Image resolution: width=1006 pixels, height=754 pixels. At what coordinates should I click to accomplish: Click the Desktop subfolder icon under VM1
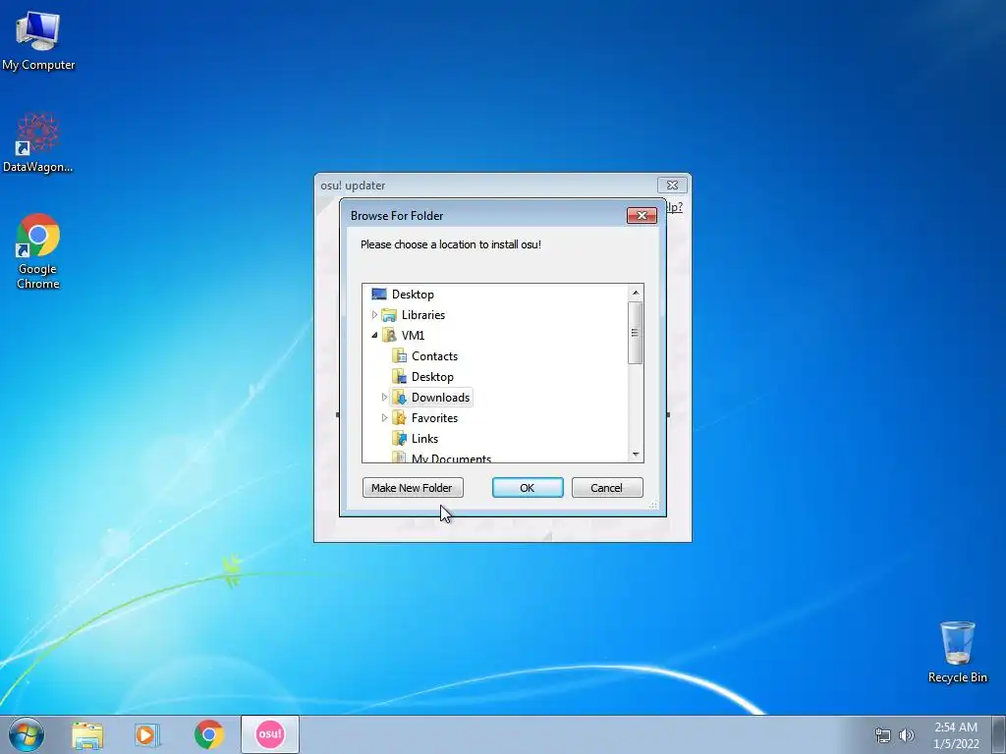pyautogui.click(x=399, y=376)
